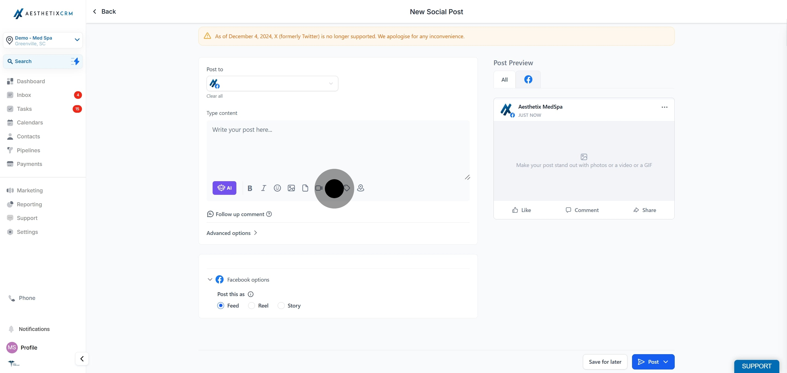Click the location tag pin icon
Viewport: 787px width, 373px height.
[360, 188]
